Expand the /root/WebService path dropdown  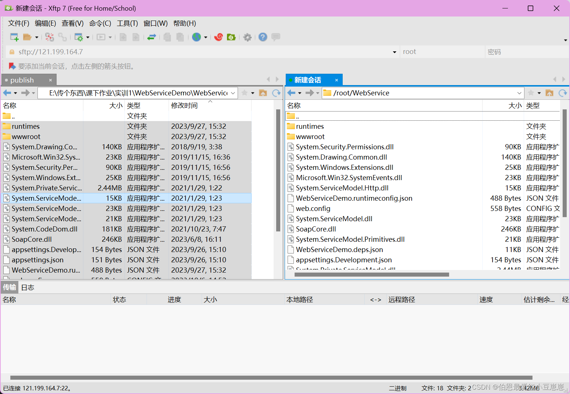coord(519,93)
